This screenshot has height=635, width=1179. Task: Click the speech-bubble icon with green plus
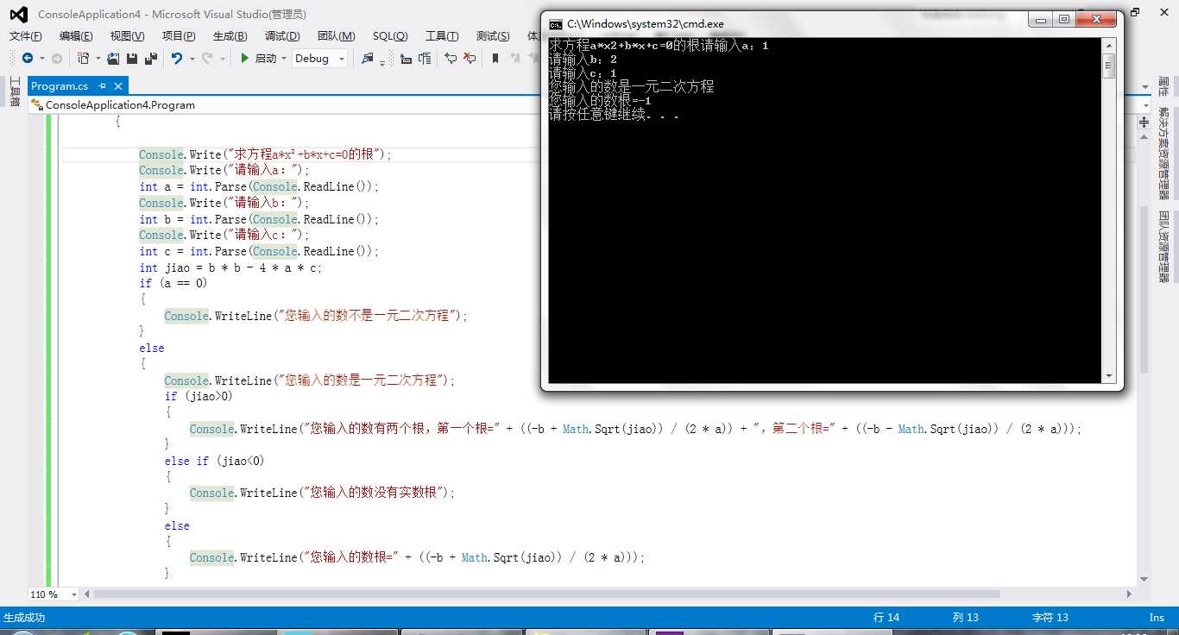pos(451,58)
